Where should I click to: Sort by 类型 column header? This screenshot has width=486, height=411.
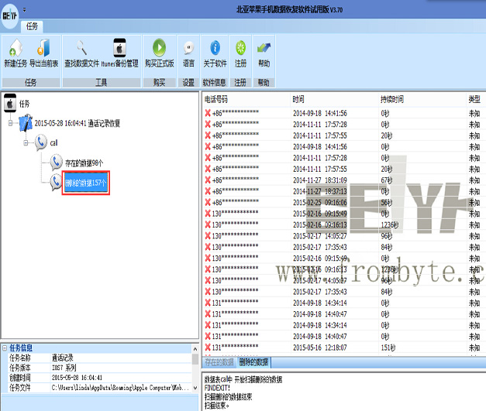[x=474, y=99]
